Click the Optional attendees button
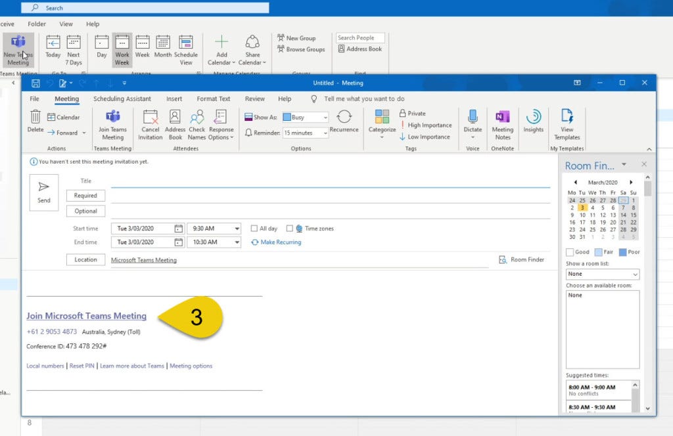This screenshot has width=673, height=436. coord(85,211)
